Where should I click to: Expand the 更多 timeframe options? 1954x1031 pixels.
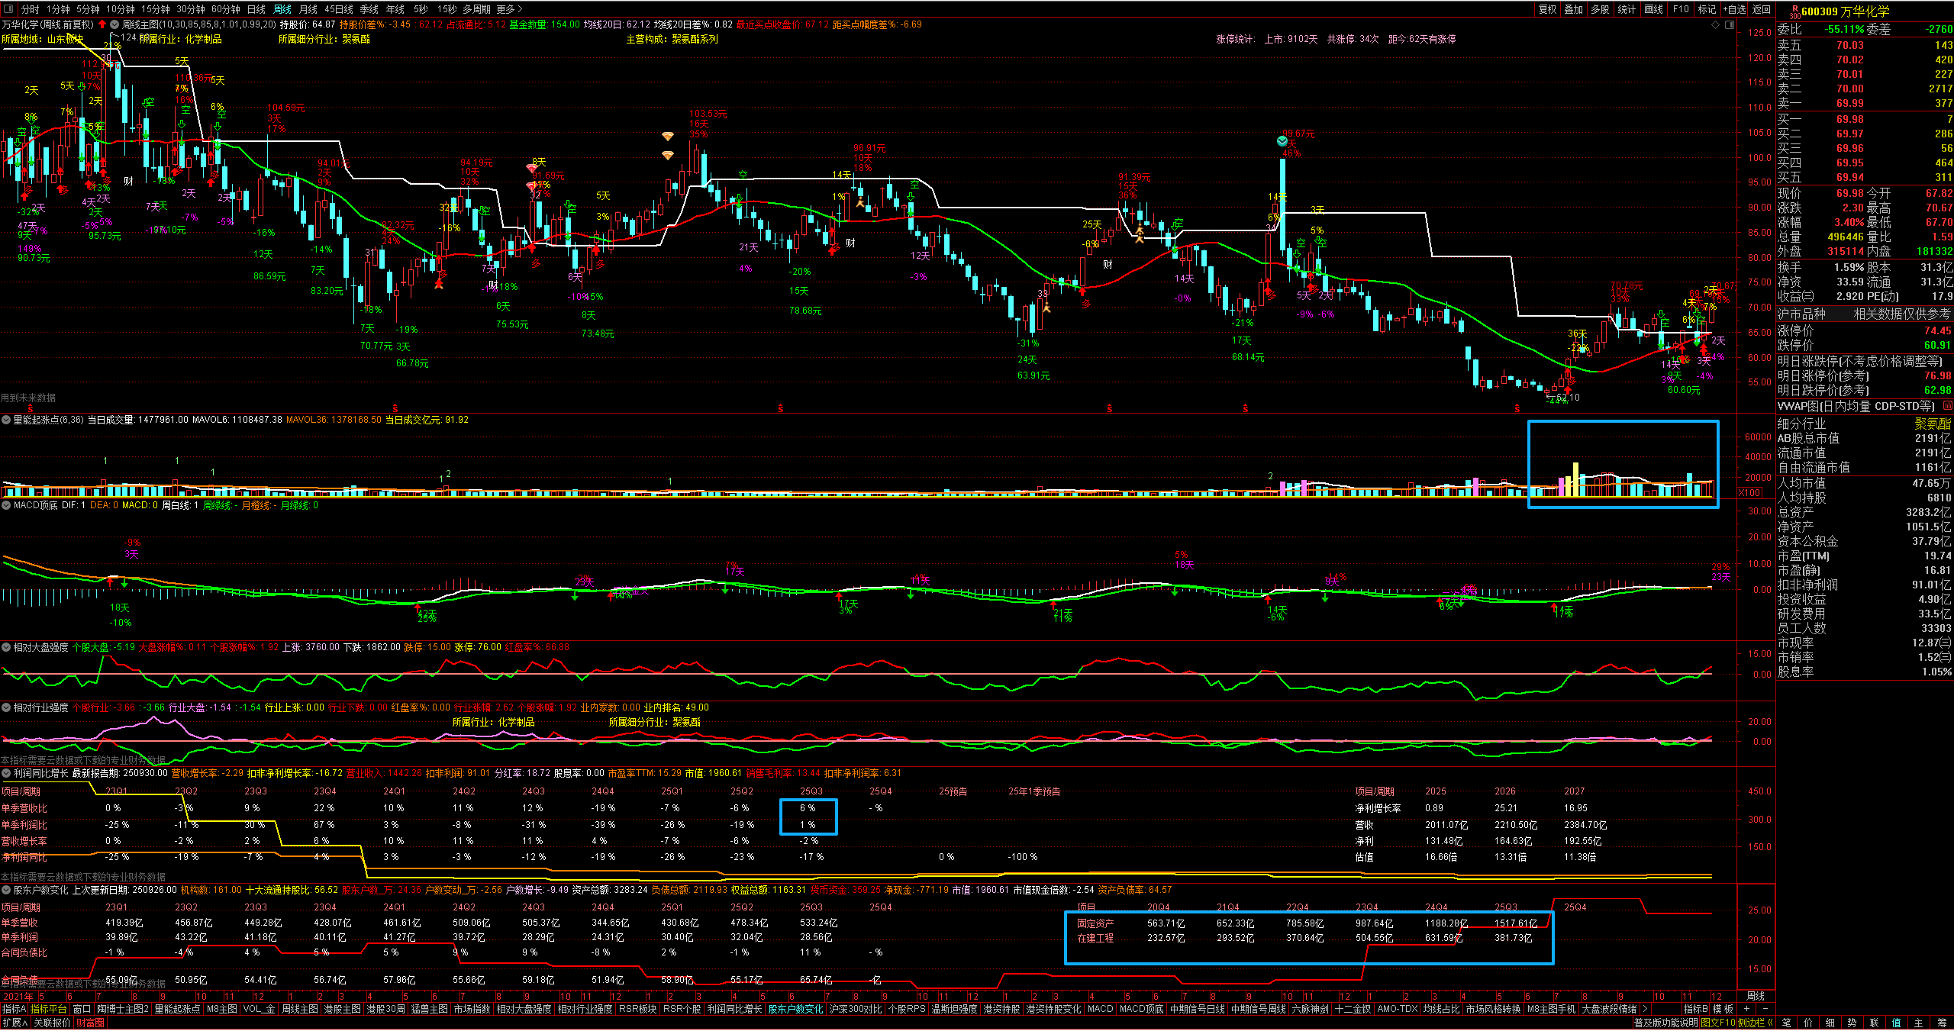pos(509,9)
